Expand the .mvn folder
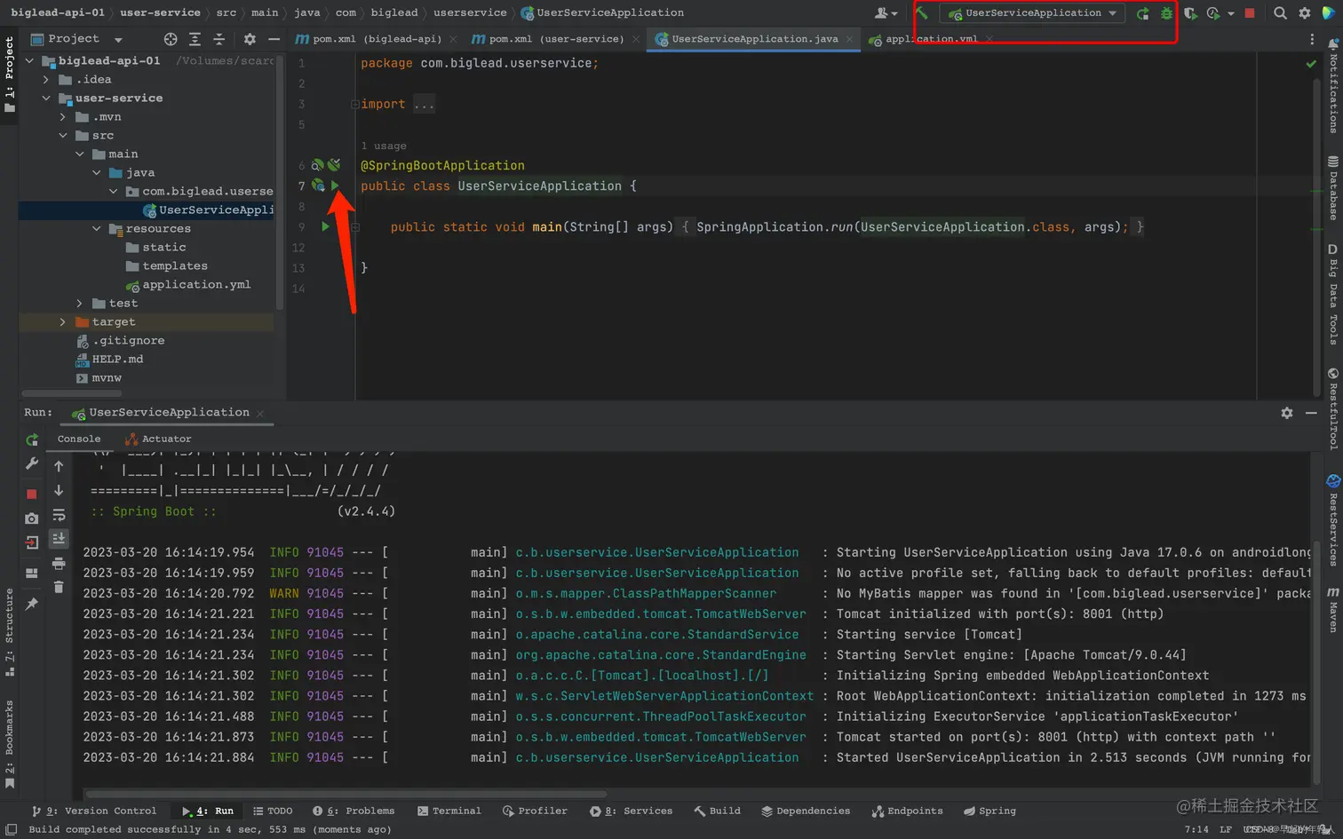1343x839 pixels. pyautogui.click(x=63, y=116)
